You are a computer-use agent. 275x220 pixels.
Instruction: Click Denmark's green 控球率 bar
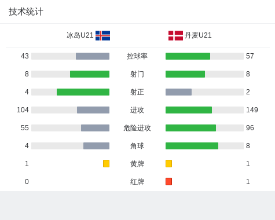[188, 56]
